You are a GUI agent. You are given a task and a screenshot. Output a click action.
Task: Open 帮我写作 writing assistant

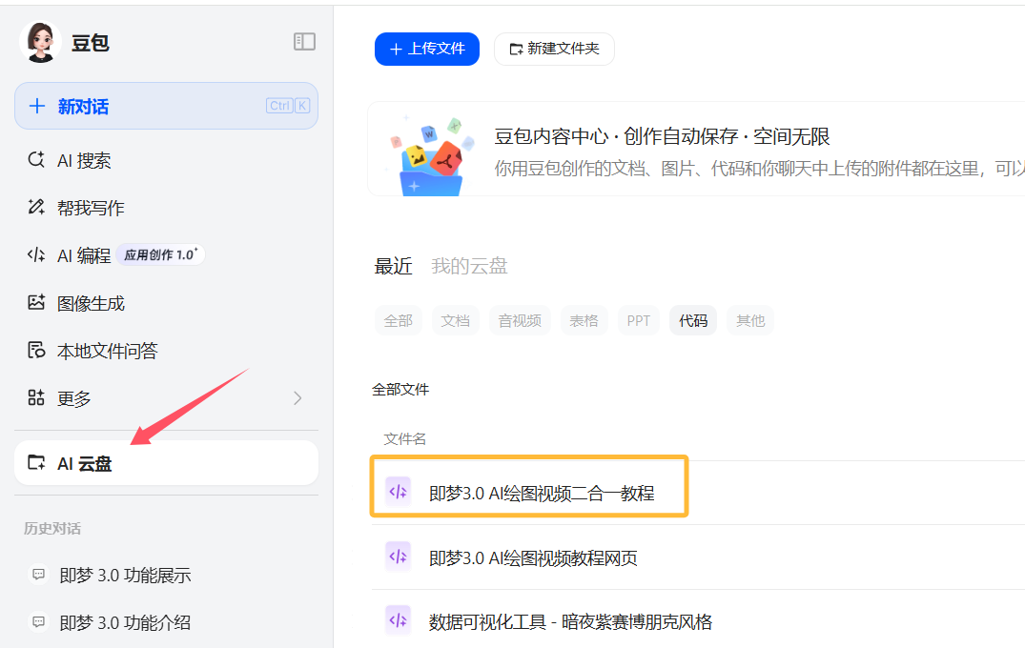click(91, 209)
